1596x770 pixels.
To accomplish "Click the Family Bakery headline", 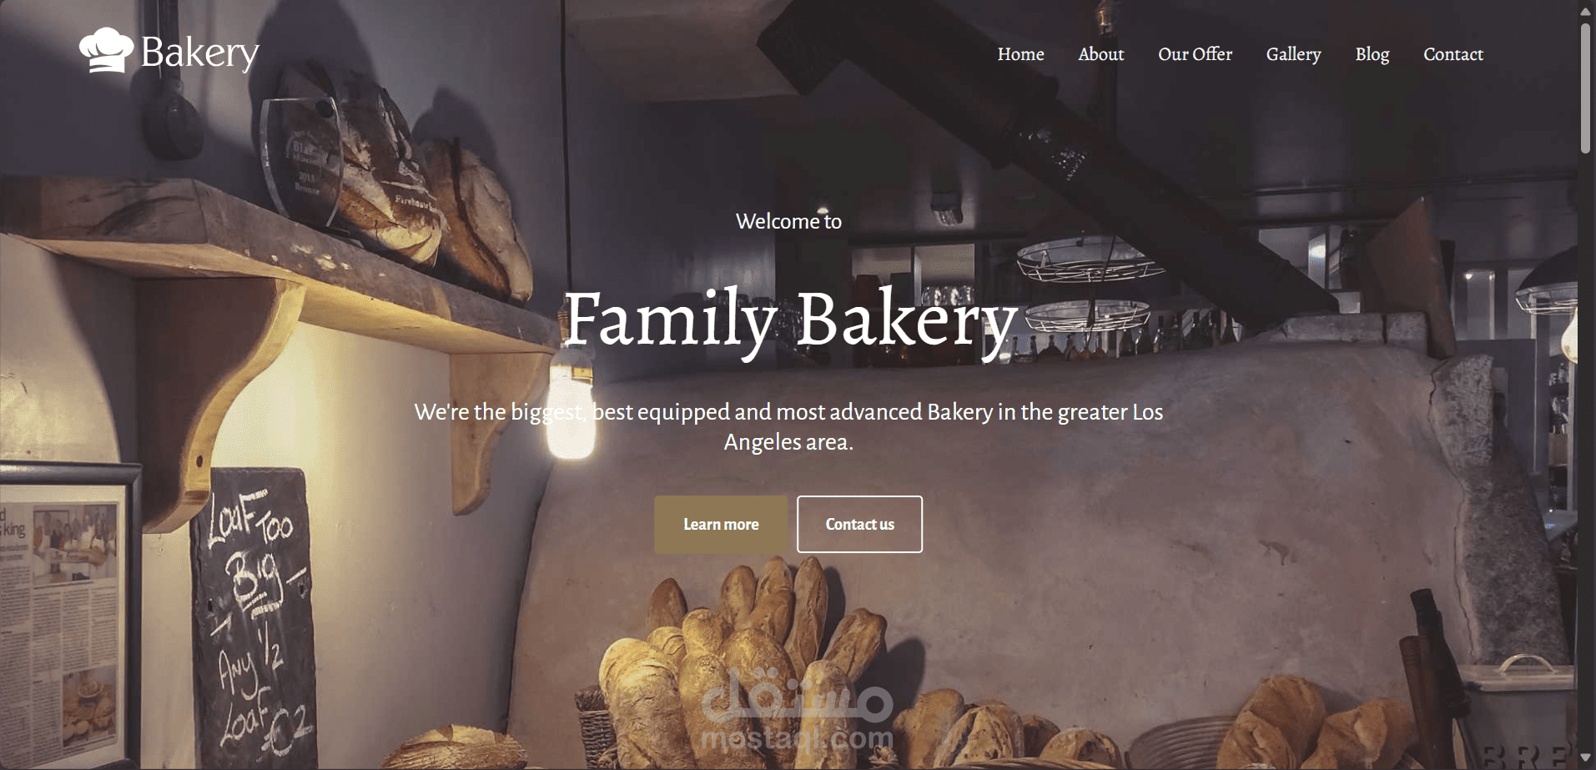I will [x=790, y=320].
